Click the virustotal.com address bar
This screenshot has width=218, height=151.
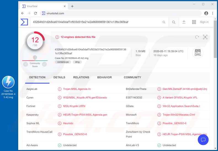click(x=121, y=13)
